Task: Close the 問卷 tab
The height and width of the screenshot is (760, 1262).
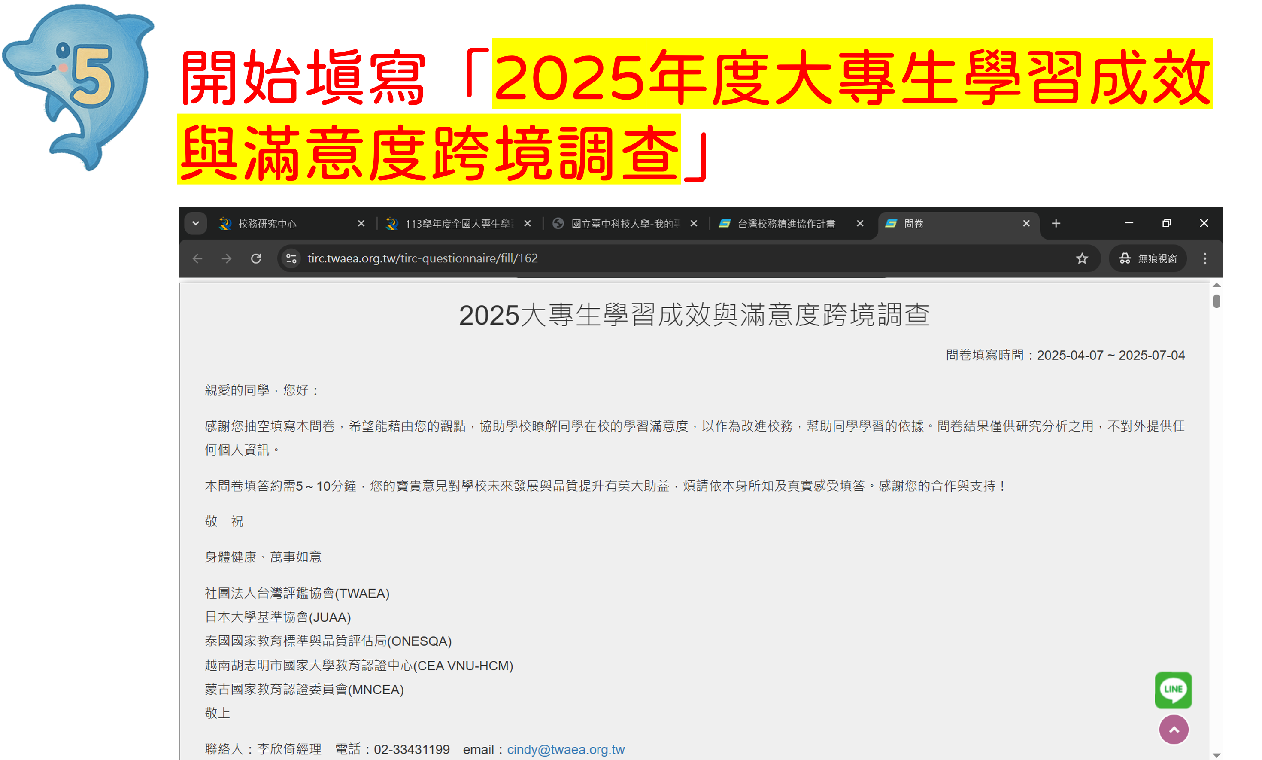Action: (x=1026, y=223)
